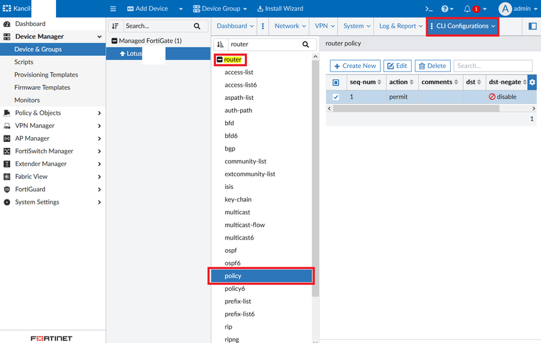
Task: Open the VPN tab menu
Action: click(x=325, y=26)
